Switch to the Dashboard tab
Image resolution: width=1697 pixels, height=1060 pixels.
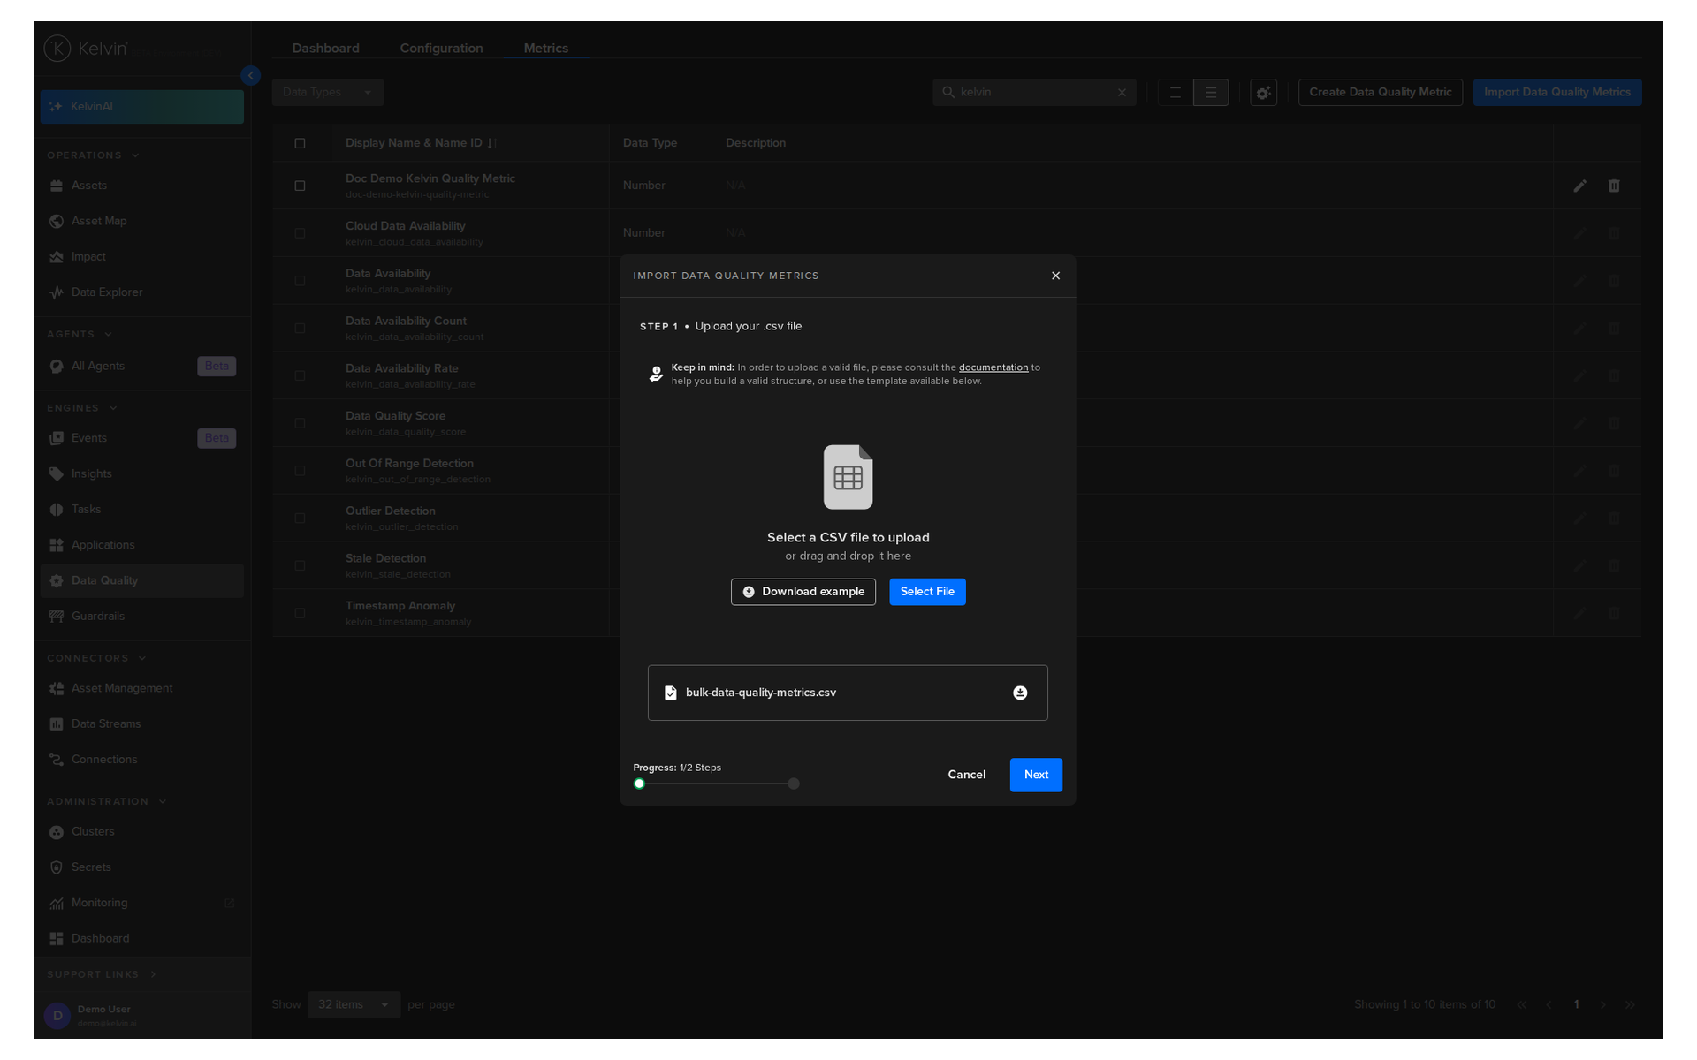(325, 49)
